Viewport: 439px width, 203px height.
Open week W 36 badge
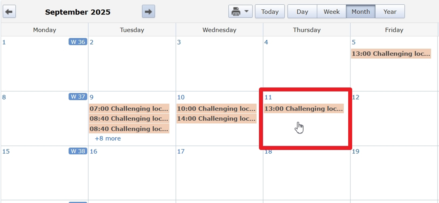tap(78, 42)
